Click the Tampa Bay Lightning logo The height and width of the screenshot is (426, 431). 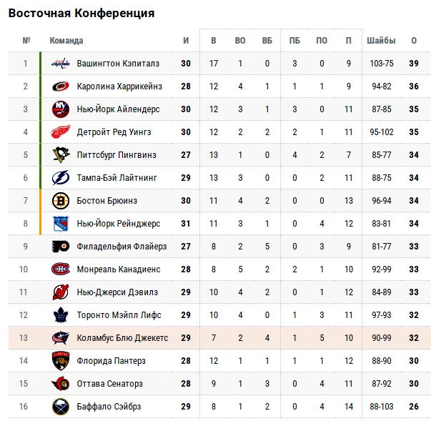61,178
